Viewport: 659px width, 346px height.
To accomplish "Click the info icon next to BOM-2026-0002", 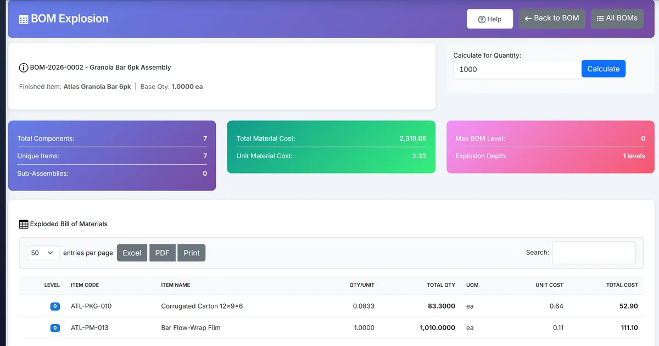I will [x=24, y=68].
